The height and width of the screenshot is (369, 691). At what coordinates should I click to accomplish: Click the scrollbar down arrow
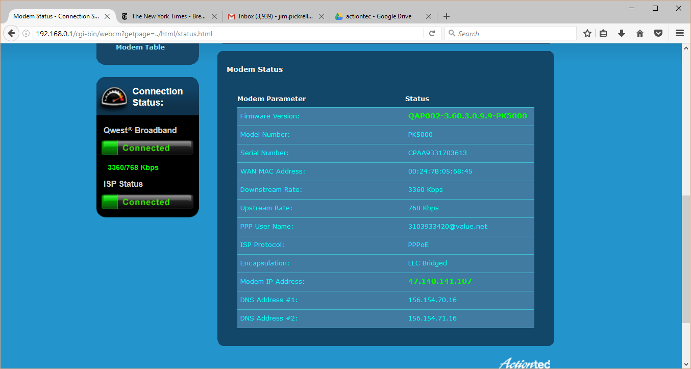tap(686, 364)
